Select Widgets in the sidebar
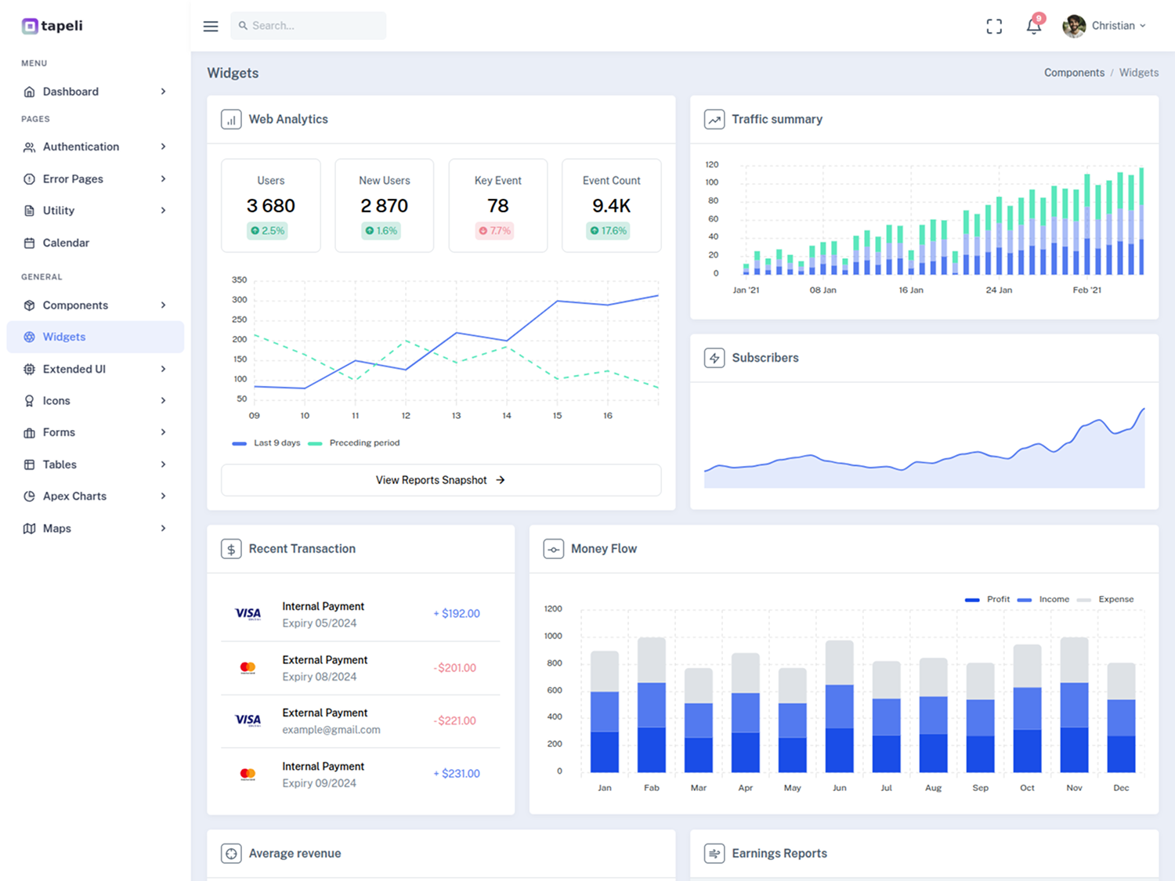The height and width of the screenshot is (881, 1175). (x=96, y=337)
